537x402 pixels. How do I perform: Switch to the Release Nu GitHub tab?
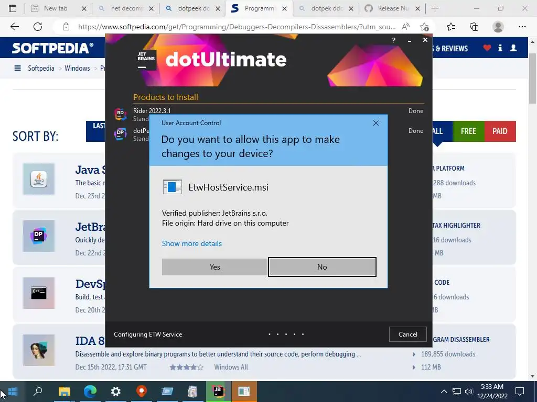[393, 8]
